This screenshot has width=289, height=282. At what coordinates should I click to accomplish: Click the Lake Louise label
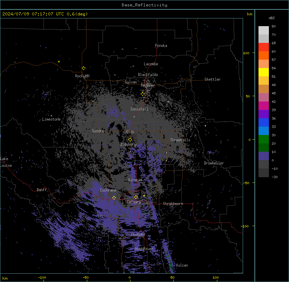(6, 162)
